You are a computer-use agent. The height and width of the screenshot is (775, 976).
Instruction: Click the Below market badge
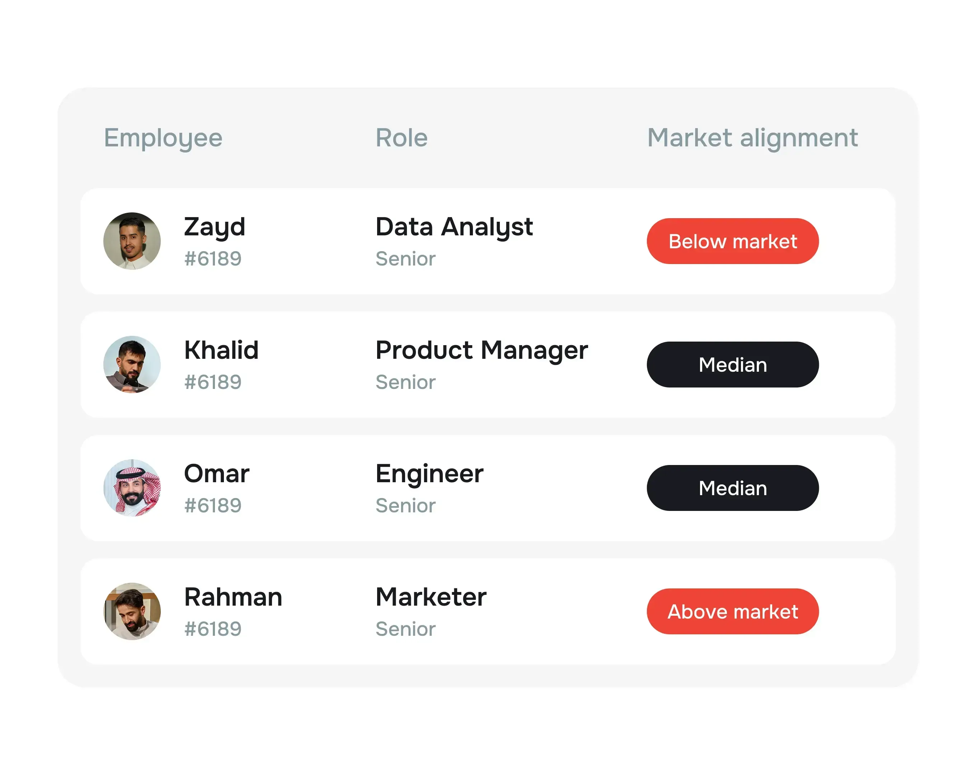click(x=732, y=241)
